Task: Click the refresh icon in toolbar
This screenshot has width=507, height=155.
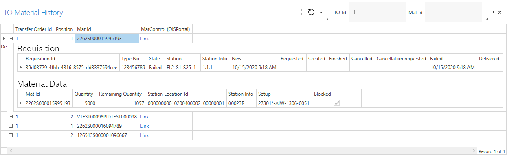Action: 311,12
